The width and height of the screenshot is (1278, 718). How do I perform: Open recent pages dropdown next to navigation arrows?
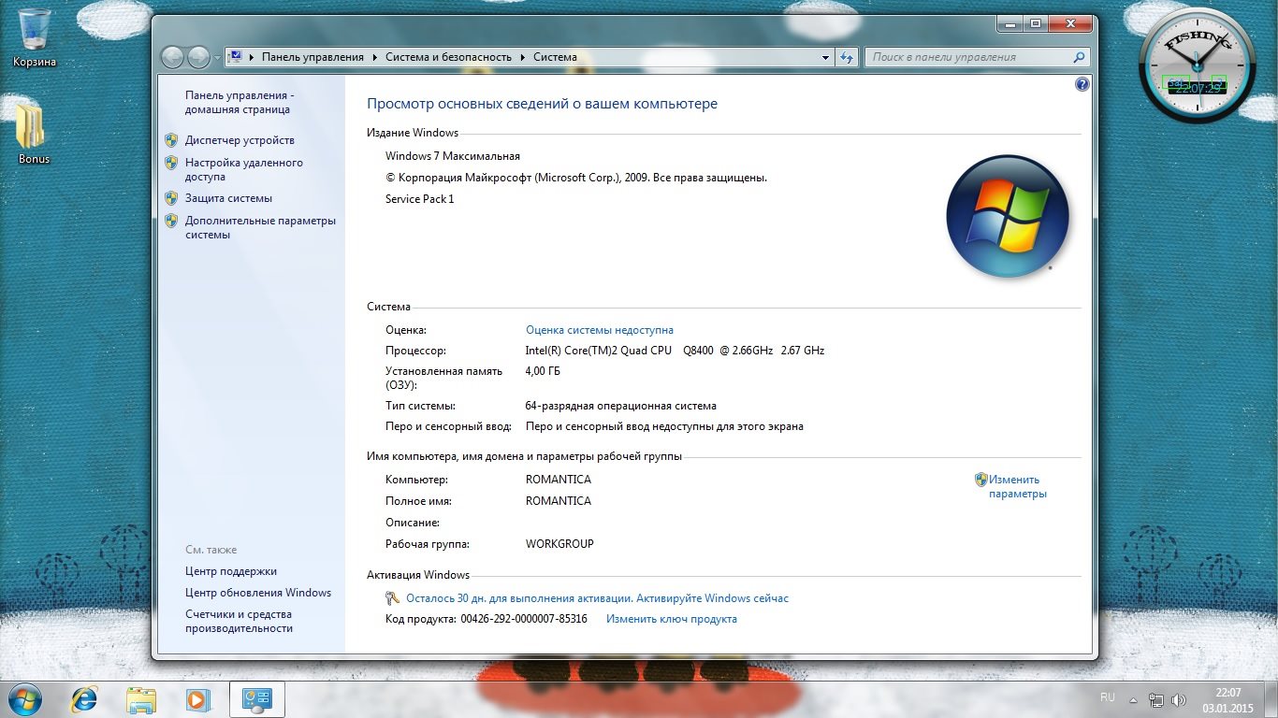217,57
